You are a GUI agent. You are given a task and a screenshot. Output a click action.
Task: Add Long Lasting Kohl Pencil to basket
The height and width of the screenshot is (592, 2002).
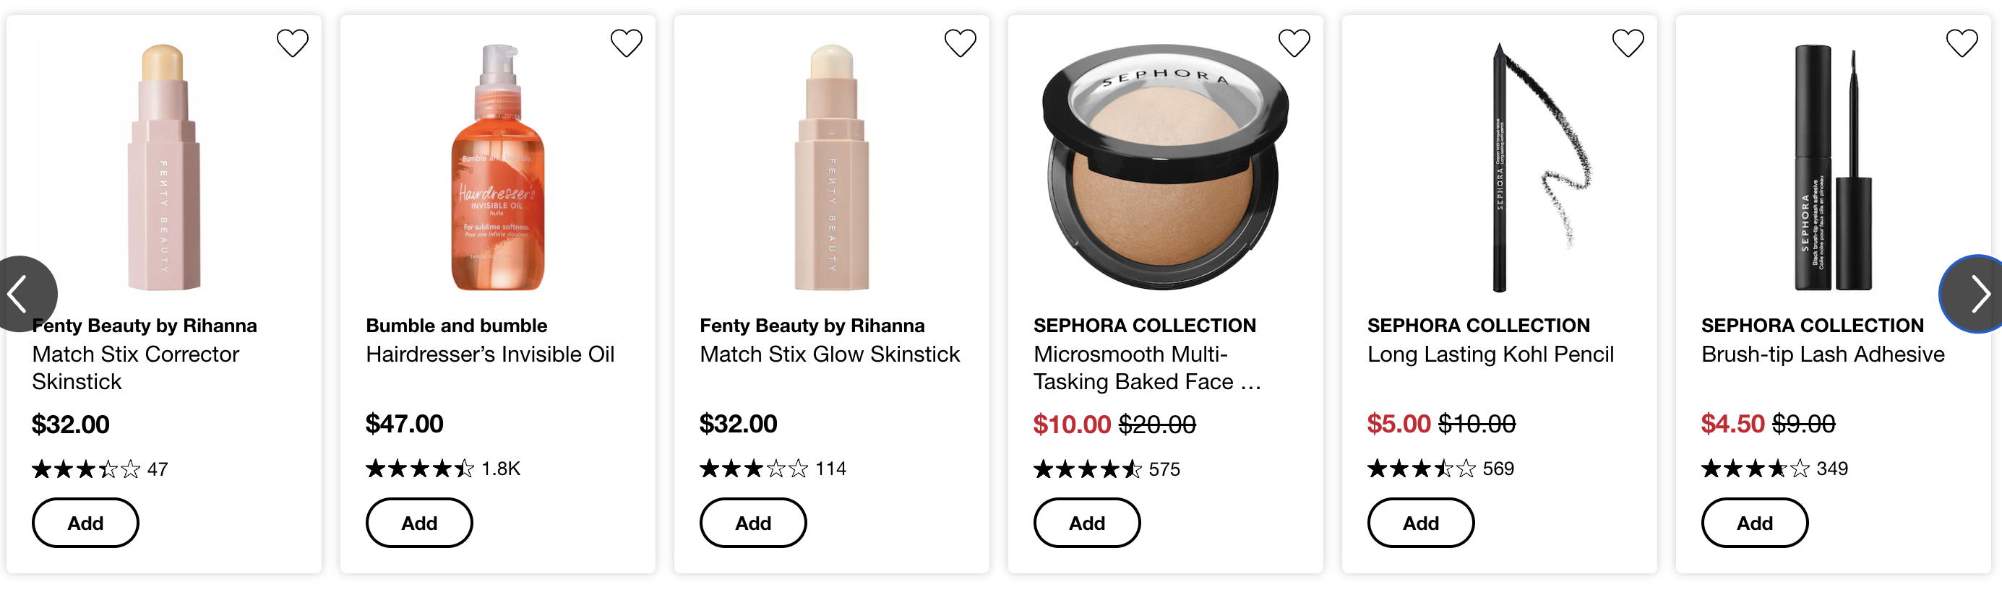click(1421, 523)
